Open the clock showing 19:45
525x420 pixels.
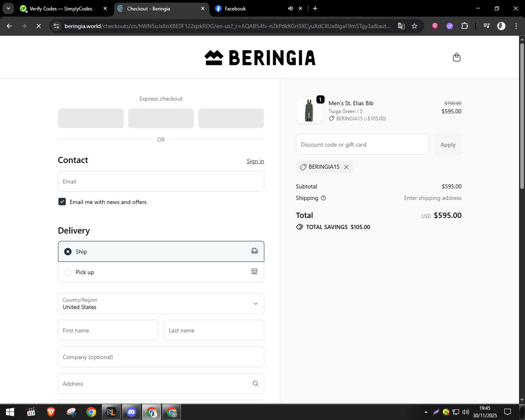485,412
